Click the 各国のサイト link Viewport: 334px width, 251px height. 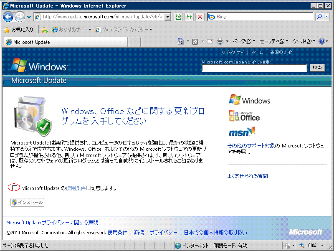pos(281,52)
